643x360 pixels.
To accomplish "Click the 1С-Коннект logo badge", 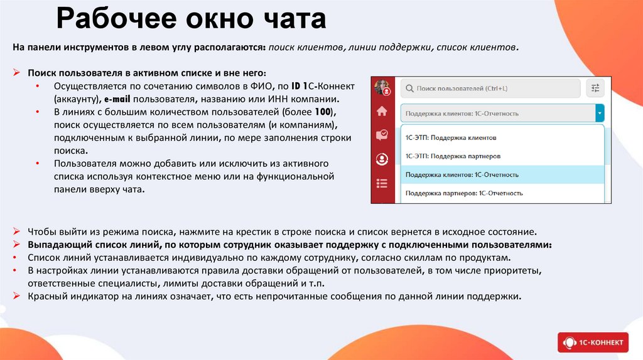I will (593, 342).
